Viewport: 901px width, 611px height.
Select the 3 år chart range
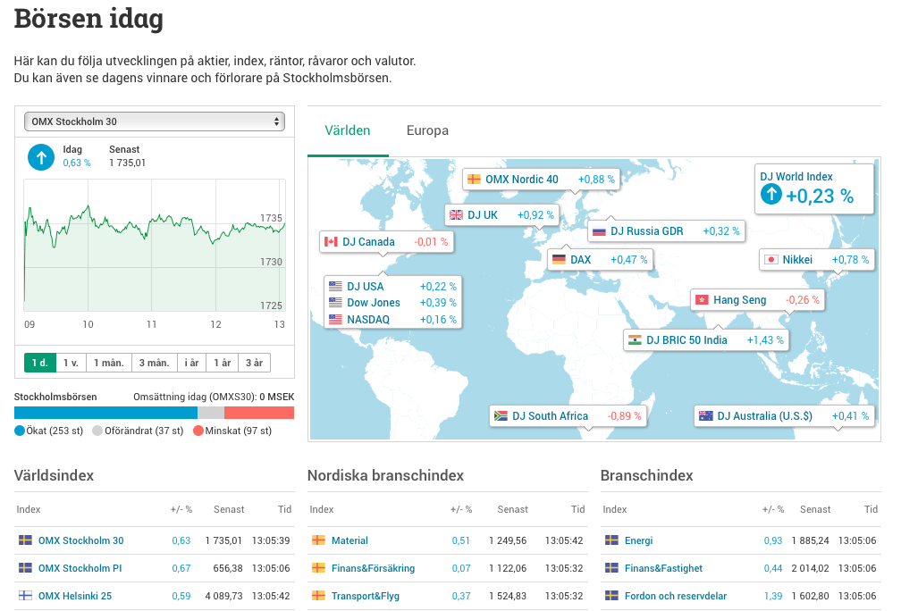coord(254,363)
